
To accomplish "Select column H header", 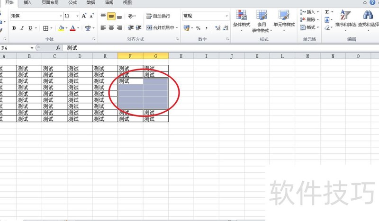I will click(181, 56).
